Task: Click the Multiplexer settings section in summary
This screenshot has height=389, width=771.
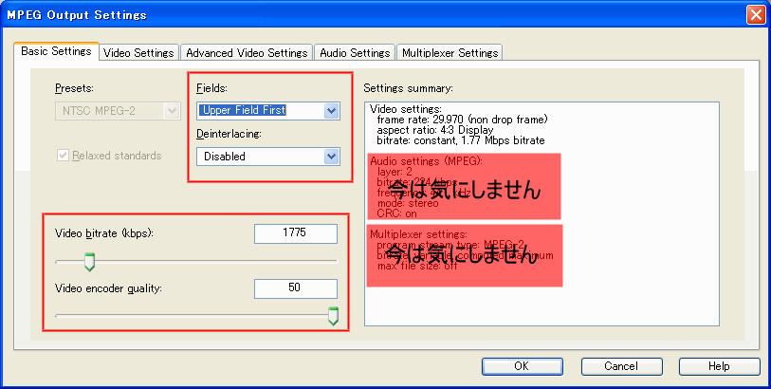Action: 464,255
